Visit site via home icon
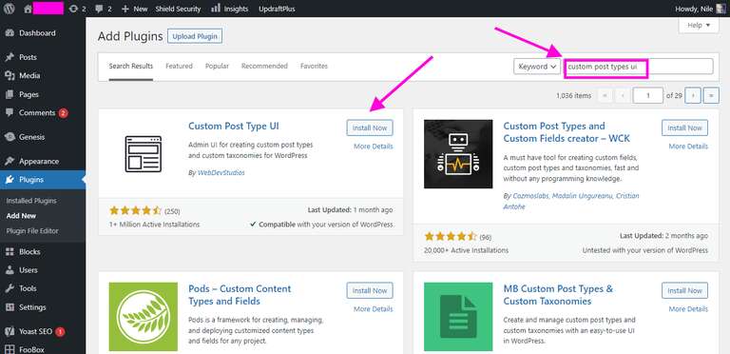Image resolution: width=730 pixels, height=354 pixels. [28, 9]
